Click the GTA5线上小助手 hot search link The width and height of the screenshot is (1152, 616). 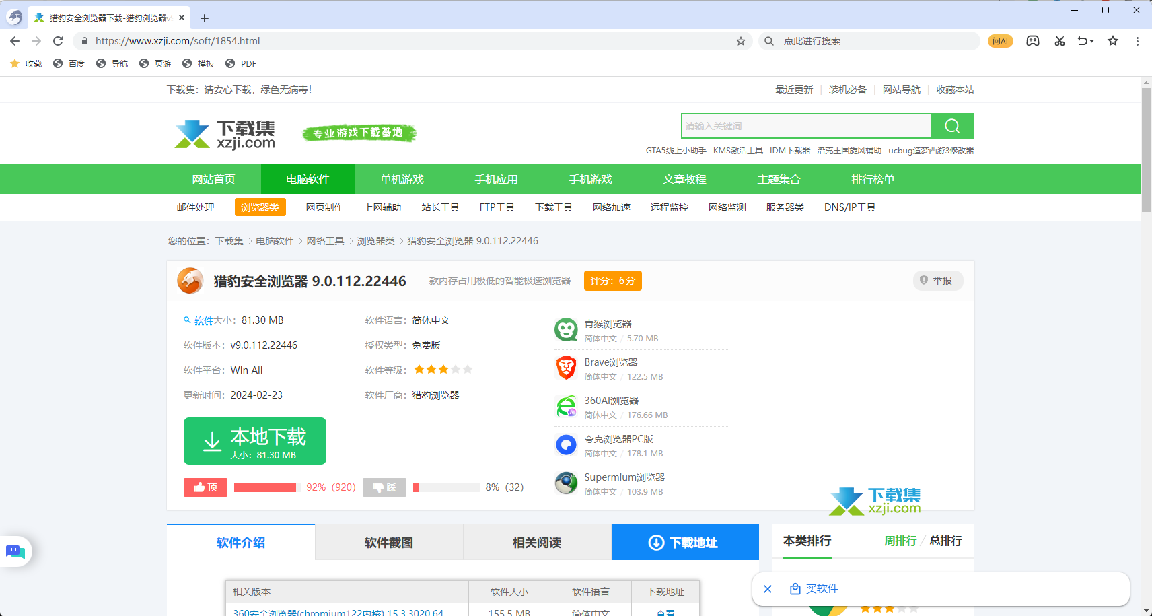click(676, 151)
